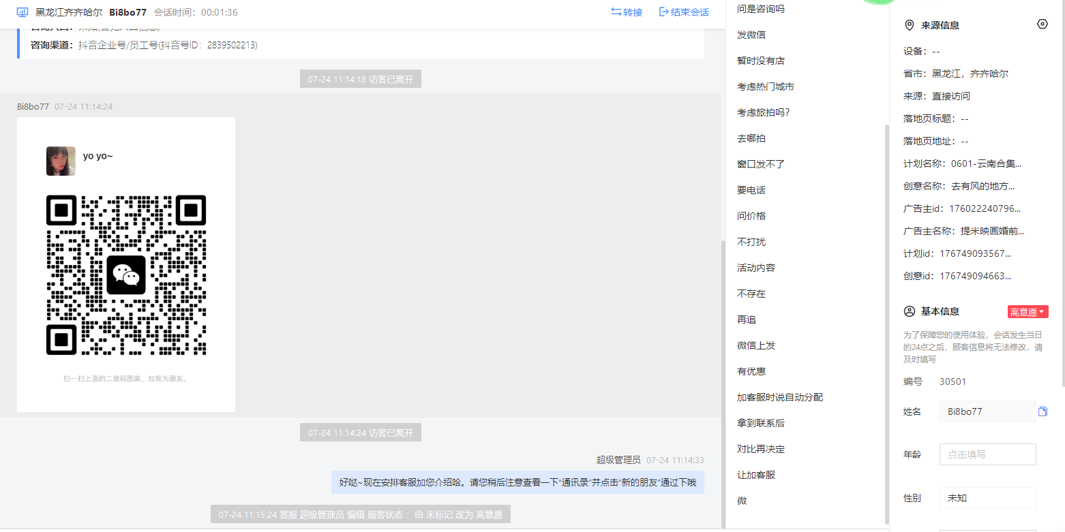The height and width of the screenshot is (532, 1065).
Task: Click the 计划id value 176749093567
Action: point(975,253)
